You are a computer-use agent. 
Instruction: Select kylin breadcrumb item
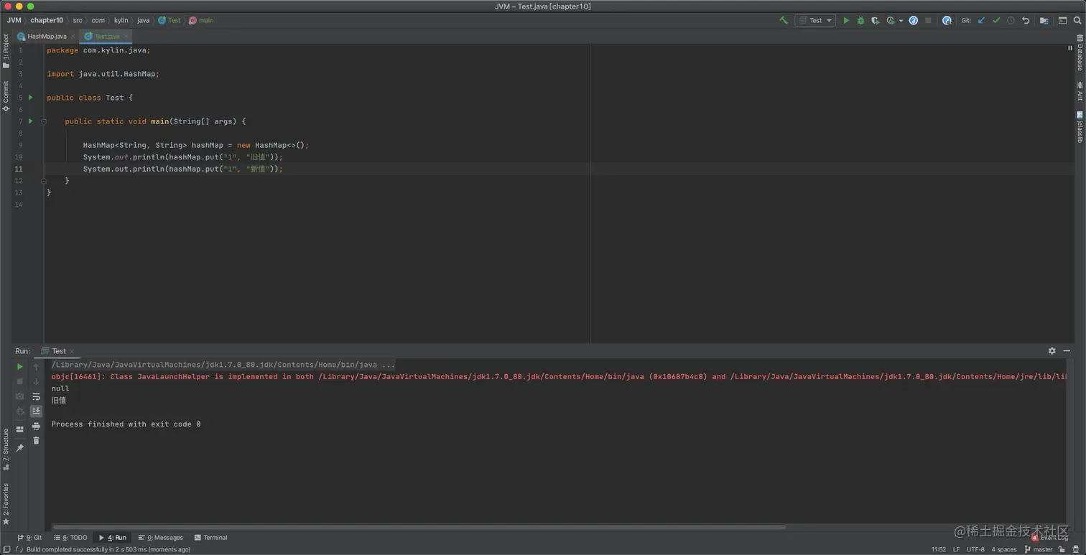[121, 20]
